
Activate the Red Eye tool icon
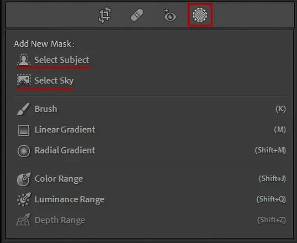[170, 16]
